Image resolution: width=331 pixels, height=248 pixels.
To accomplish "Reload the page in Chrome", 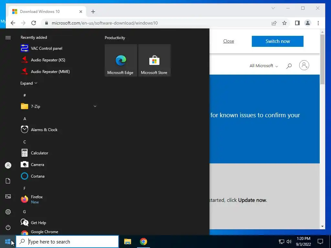I will pyautogui.click(x=34, y=23).
